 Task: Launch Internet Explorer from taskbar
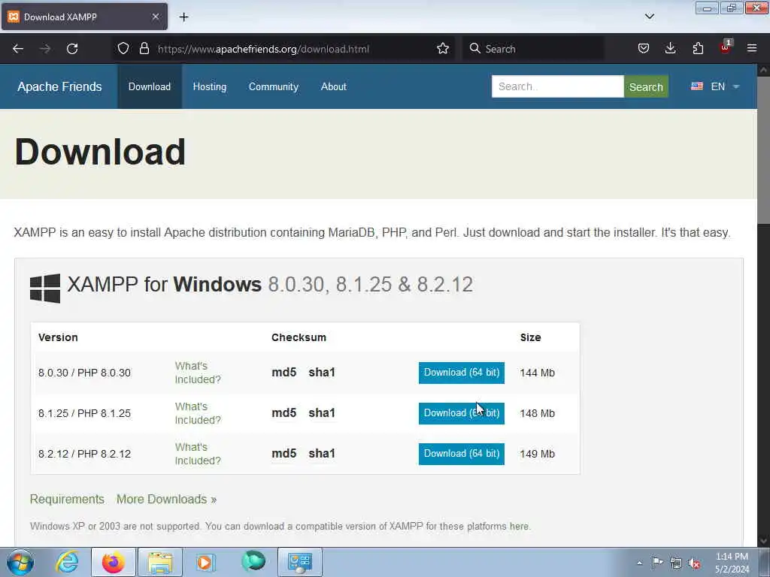(x=67, y=562)
